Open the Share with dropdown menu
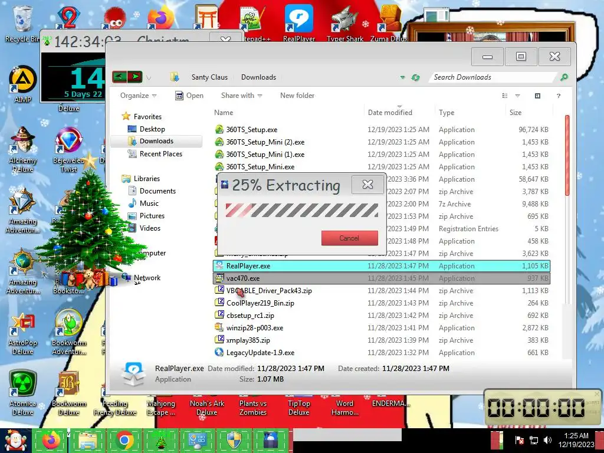 point(241,96)
